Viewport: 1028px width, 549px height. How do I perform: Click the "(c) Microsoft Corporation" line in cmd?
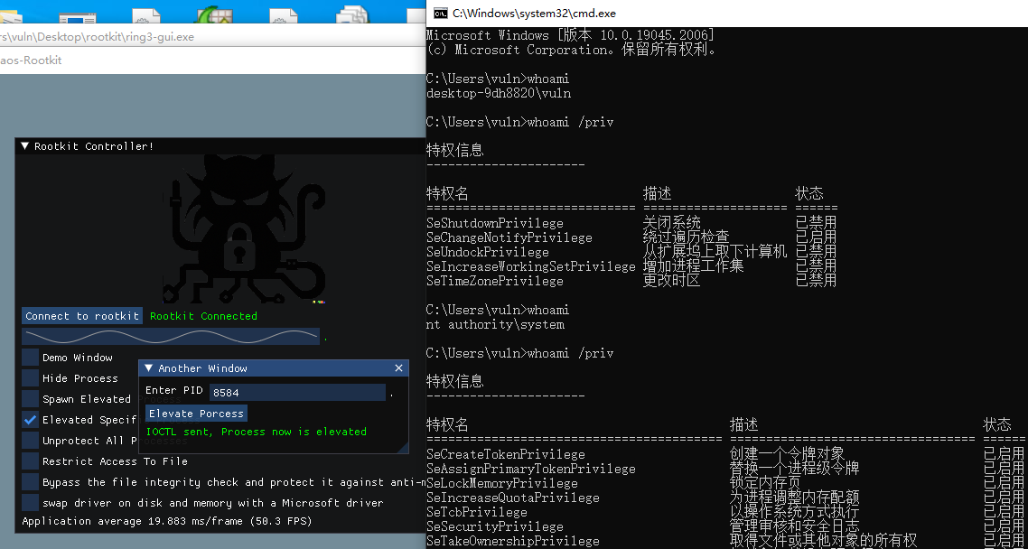pos(571,50)
